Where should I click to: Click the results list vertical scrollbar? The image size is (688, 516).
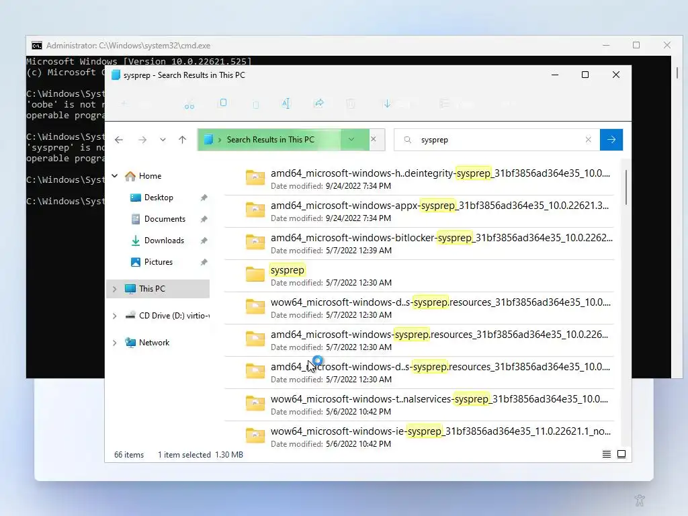[x=626, y=187]
